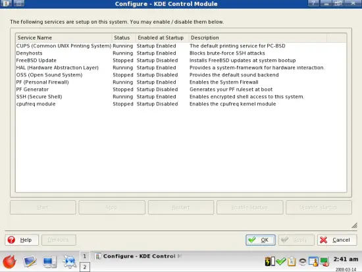362x272 pixels.
Task: Click 'Enables the cpufreq kernel module' description
Action: pos(233,104)
